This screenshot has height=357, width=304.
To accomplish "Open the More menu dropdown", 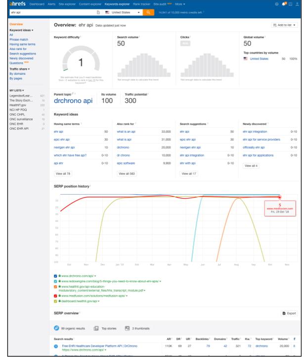I will pyautogui.click(x=180, y=4).
